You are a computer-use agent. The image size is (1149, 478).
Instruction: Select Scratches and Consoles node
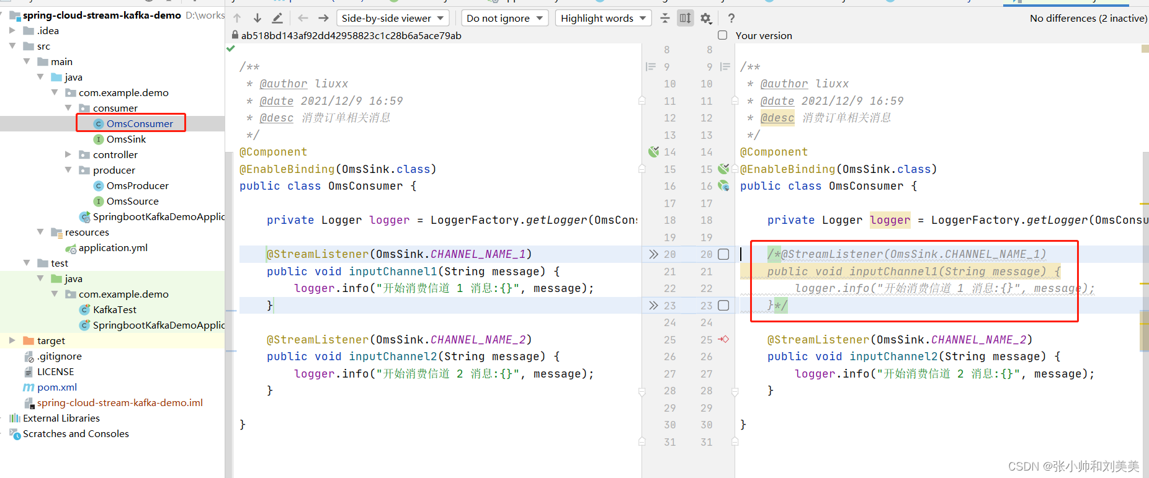click(76, 433)
